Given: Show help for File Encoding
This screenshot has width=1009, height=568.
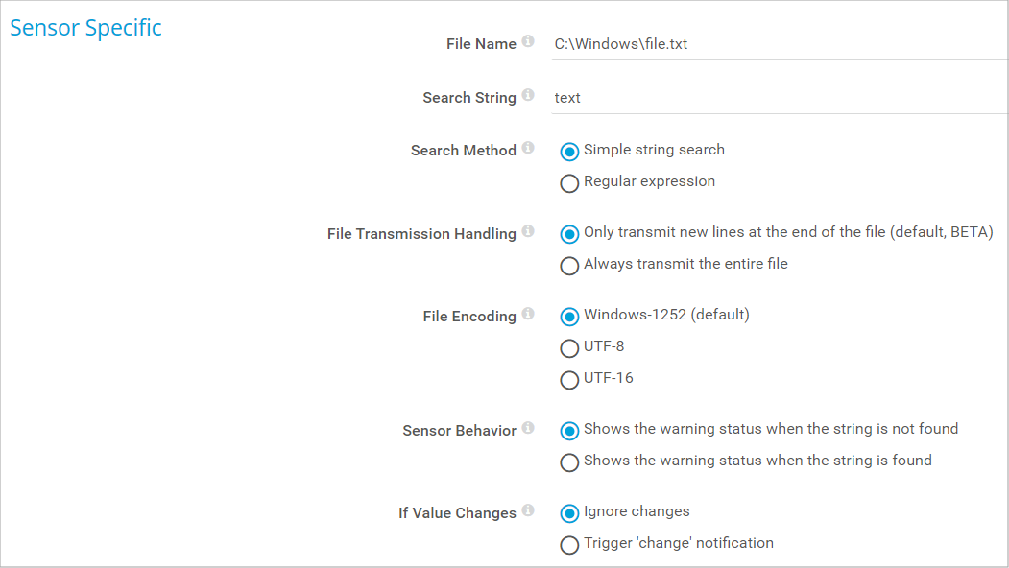Looking at the screenshot, I should [528, 315].
